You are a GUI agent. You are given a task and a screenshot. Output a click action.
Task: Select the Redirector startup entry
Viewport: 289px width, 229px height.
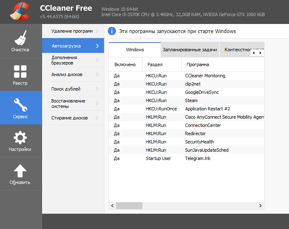pos(187,134)
